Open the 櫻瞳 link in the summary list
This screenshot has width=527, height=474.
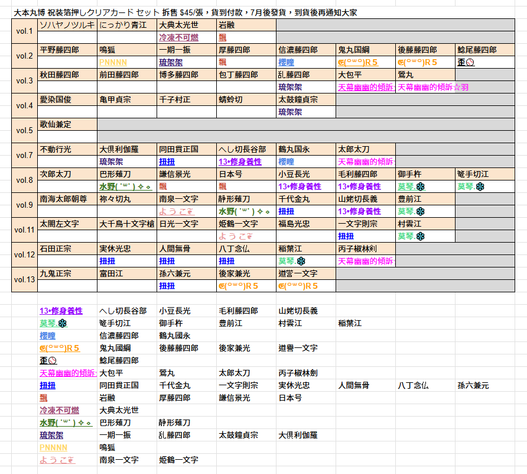(x=47, y=336)
